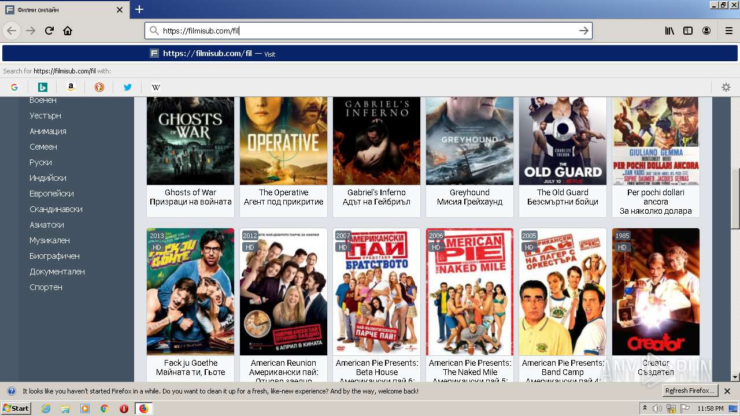
Task: Open the Creator 1985 movie poster
Action: [656, 292]
